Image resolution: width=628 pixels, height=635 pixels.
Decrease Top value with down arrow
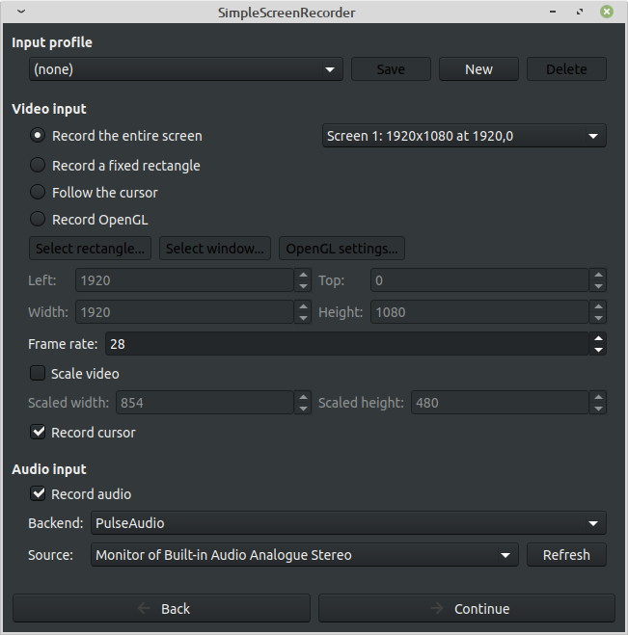(598, 286)
